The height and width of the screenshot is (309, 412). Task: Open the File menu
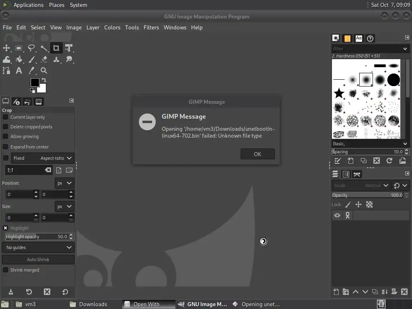(x=7, y=27)
